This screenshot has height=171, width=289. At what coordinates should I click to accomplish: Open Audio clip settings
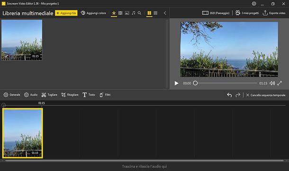[31, 95]
